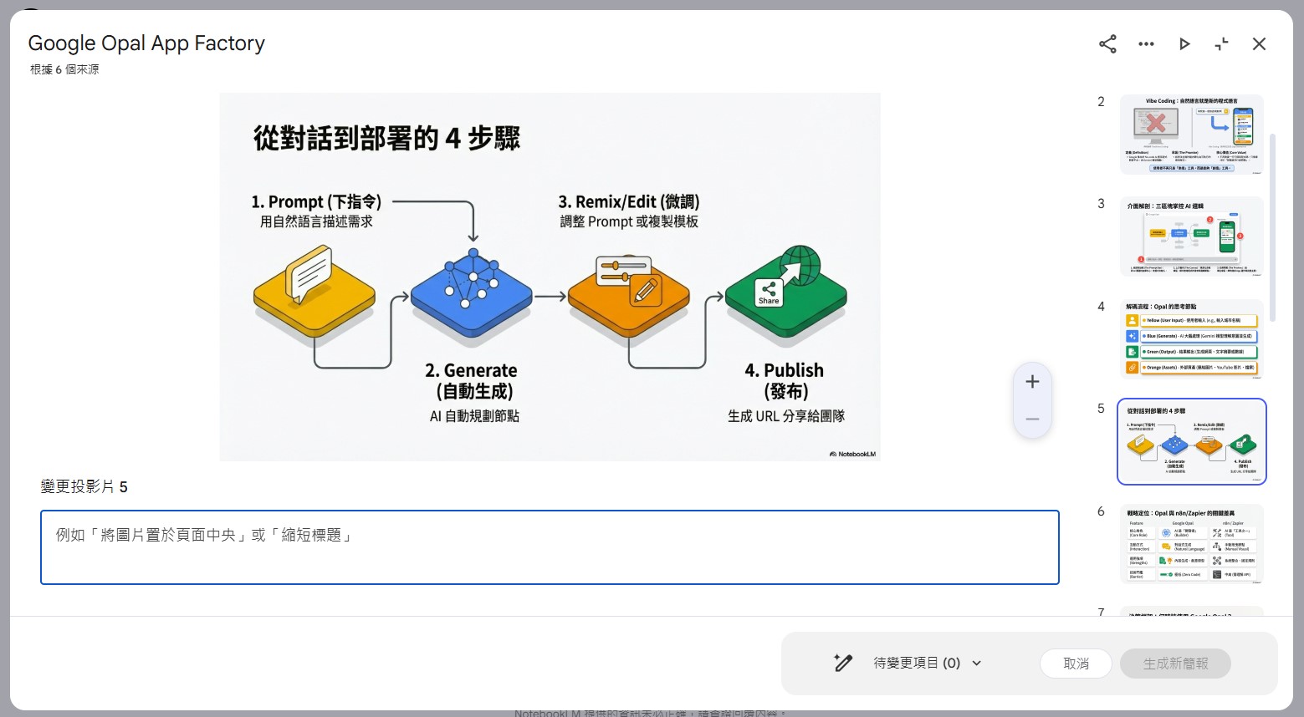Click the magic edit pencil icon in bottom bar
This screenshot has width=1304, height=717.
point(842,662)
